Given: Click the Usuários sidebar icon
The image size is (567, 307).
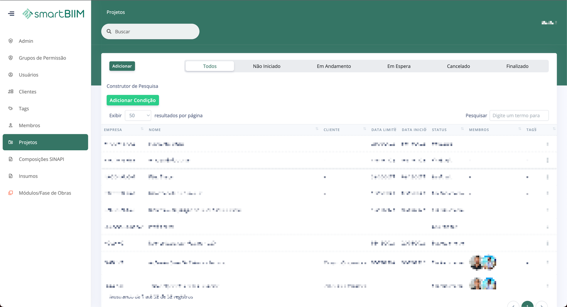Looking at the screenshot, I should 11,75.
